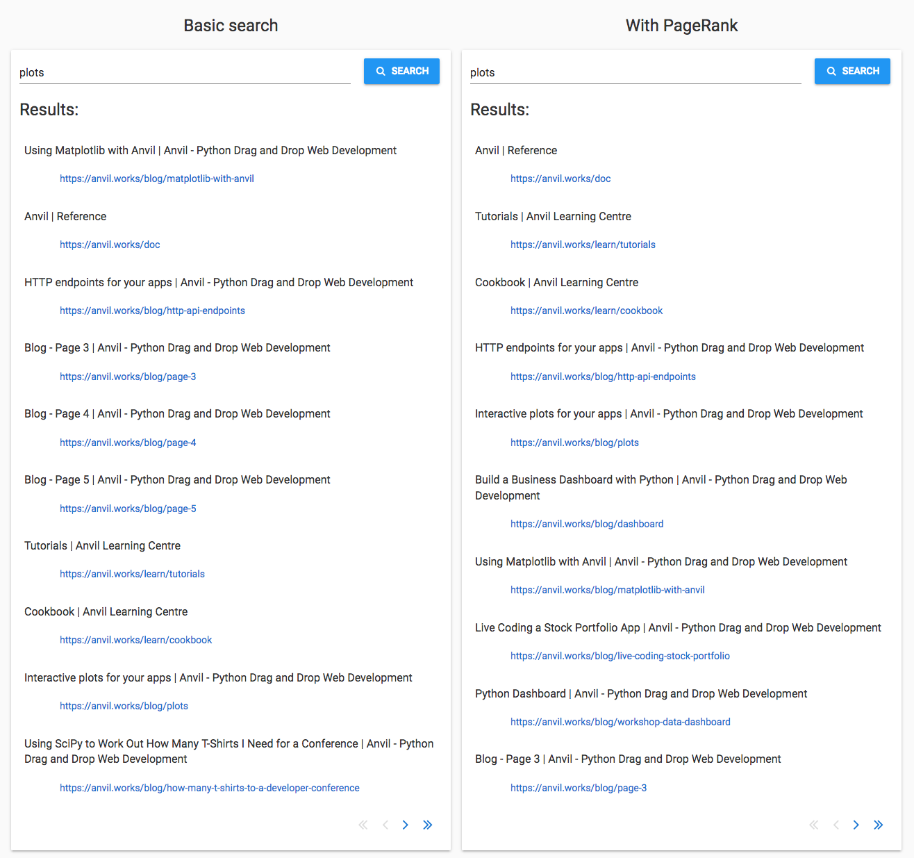Screen dimensions: 914x858
Task: Jump to last page in PageRank panel
Action: [x=879, y=825]
